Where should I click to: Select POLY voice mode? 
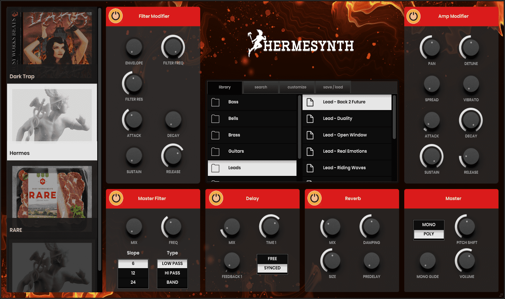click(x=429, y=234)
